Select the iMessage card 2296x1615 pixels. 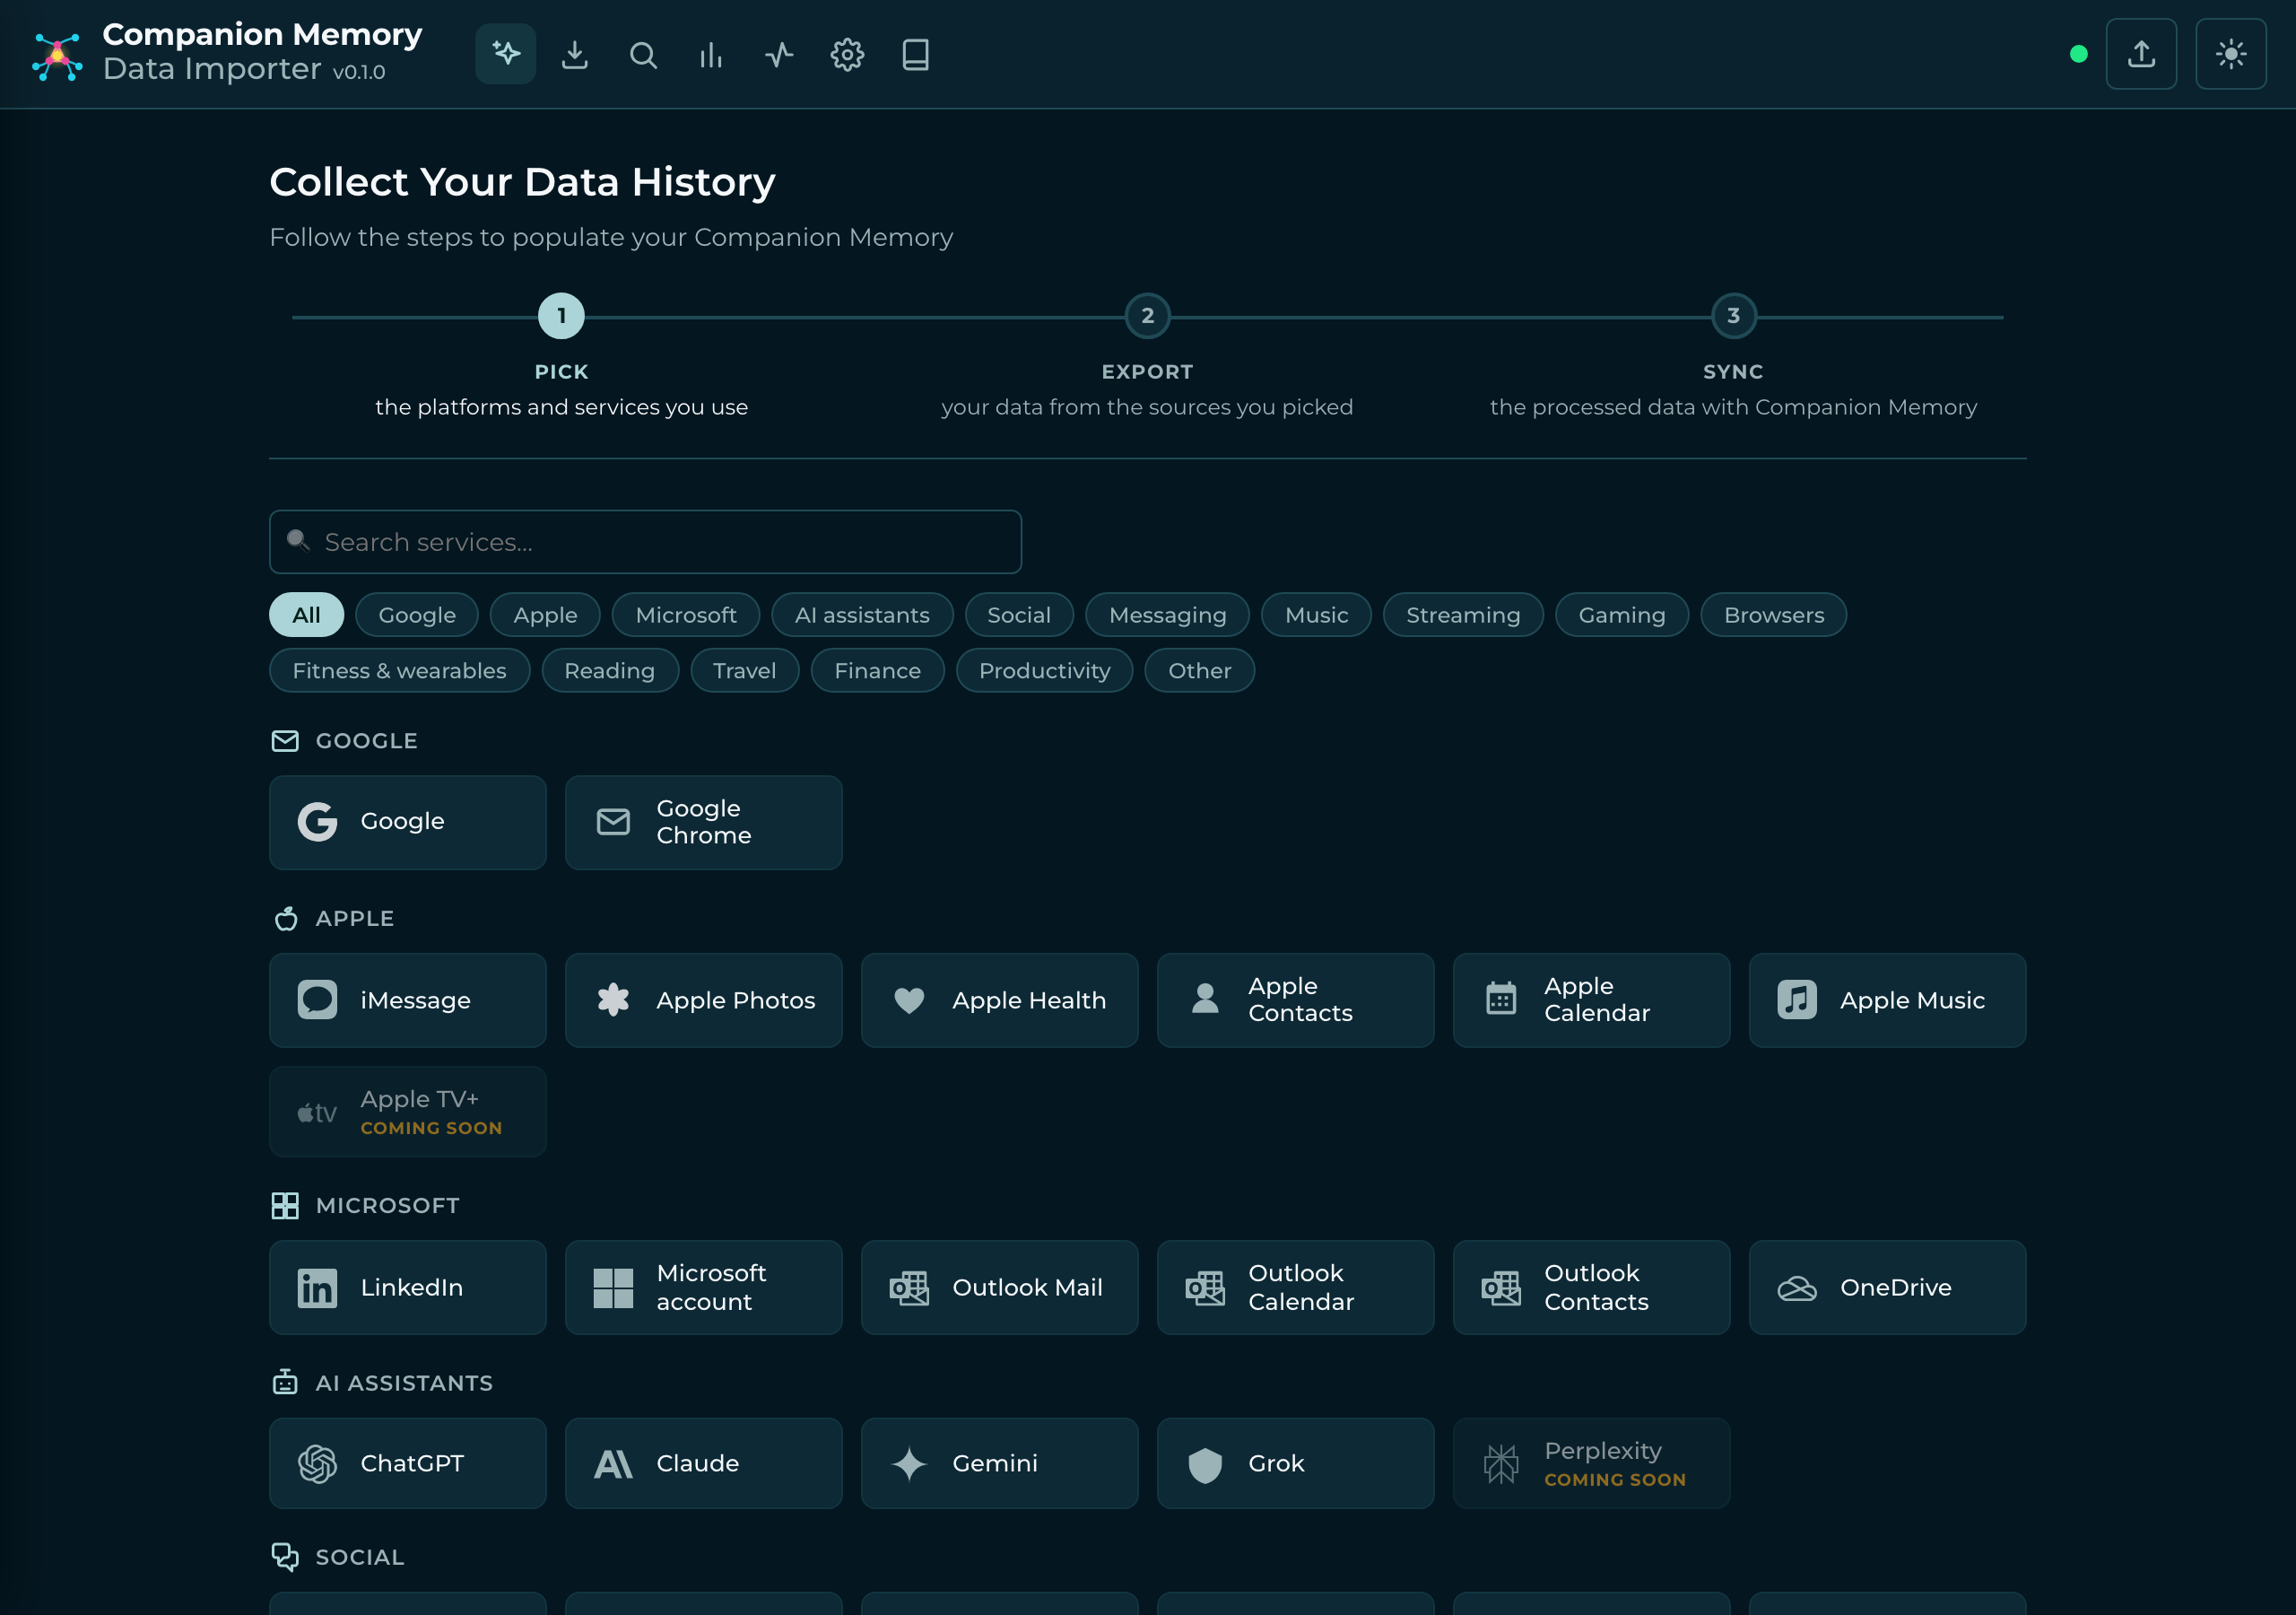(x=408, y=1000)
